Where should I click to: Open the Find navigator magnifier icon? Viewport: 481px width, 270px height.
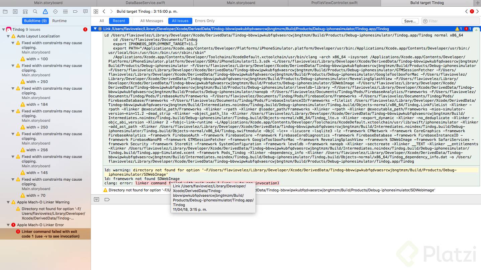tap(35, 11)
